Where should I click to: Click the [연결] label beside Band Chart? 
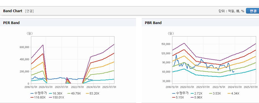click(30, 11)
